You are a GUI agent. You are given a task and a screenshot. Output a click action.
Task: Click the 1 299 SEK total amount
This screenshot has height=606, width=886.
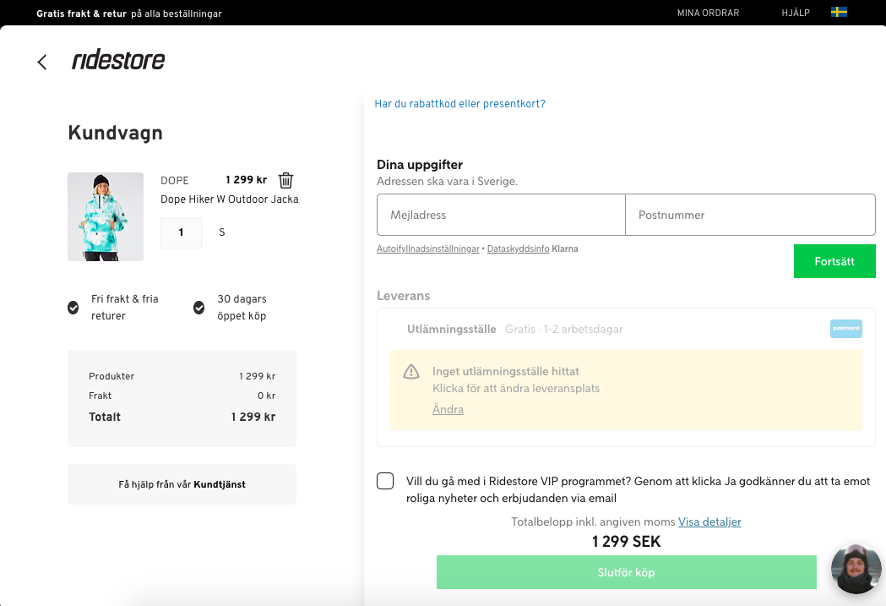pyautogui.click(x=626, y=542)
